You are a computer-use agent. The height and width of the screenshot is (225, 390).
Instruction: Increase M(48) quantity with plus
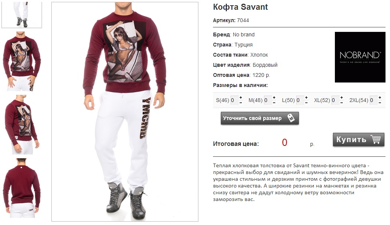274,98
